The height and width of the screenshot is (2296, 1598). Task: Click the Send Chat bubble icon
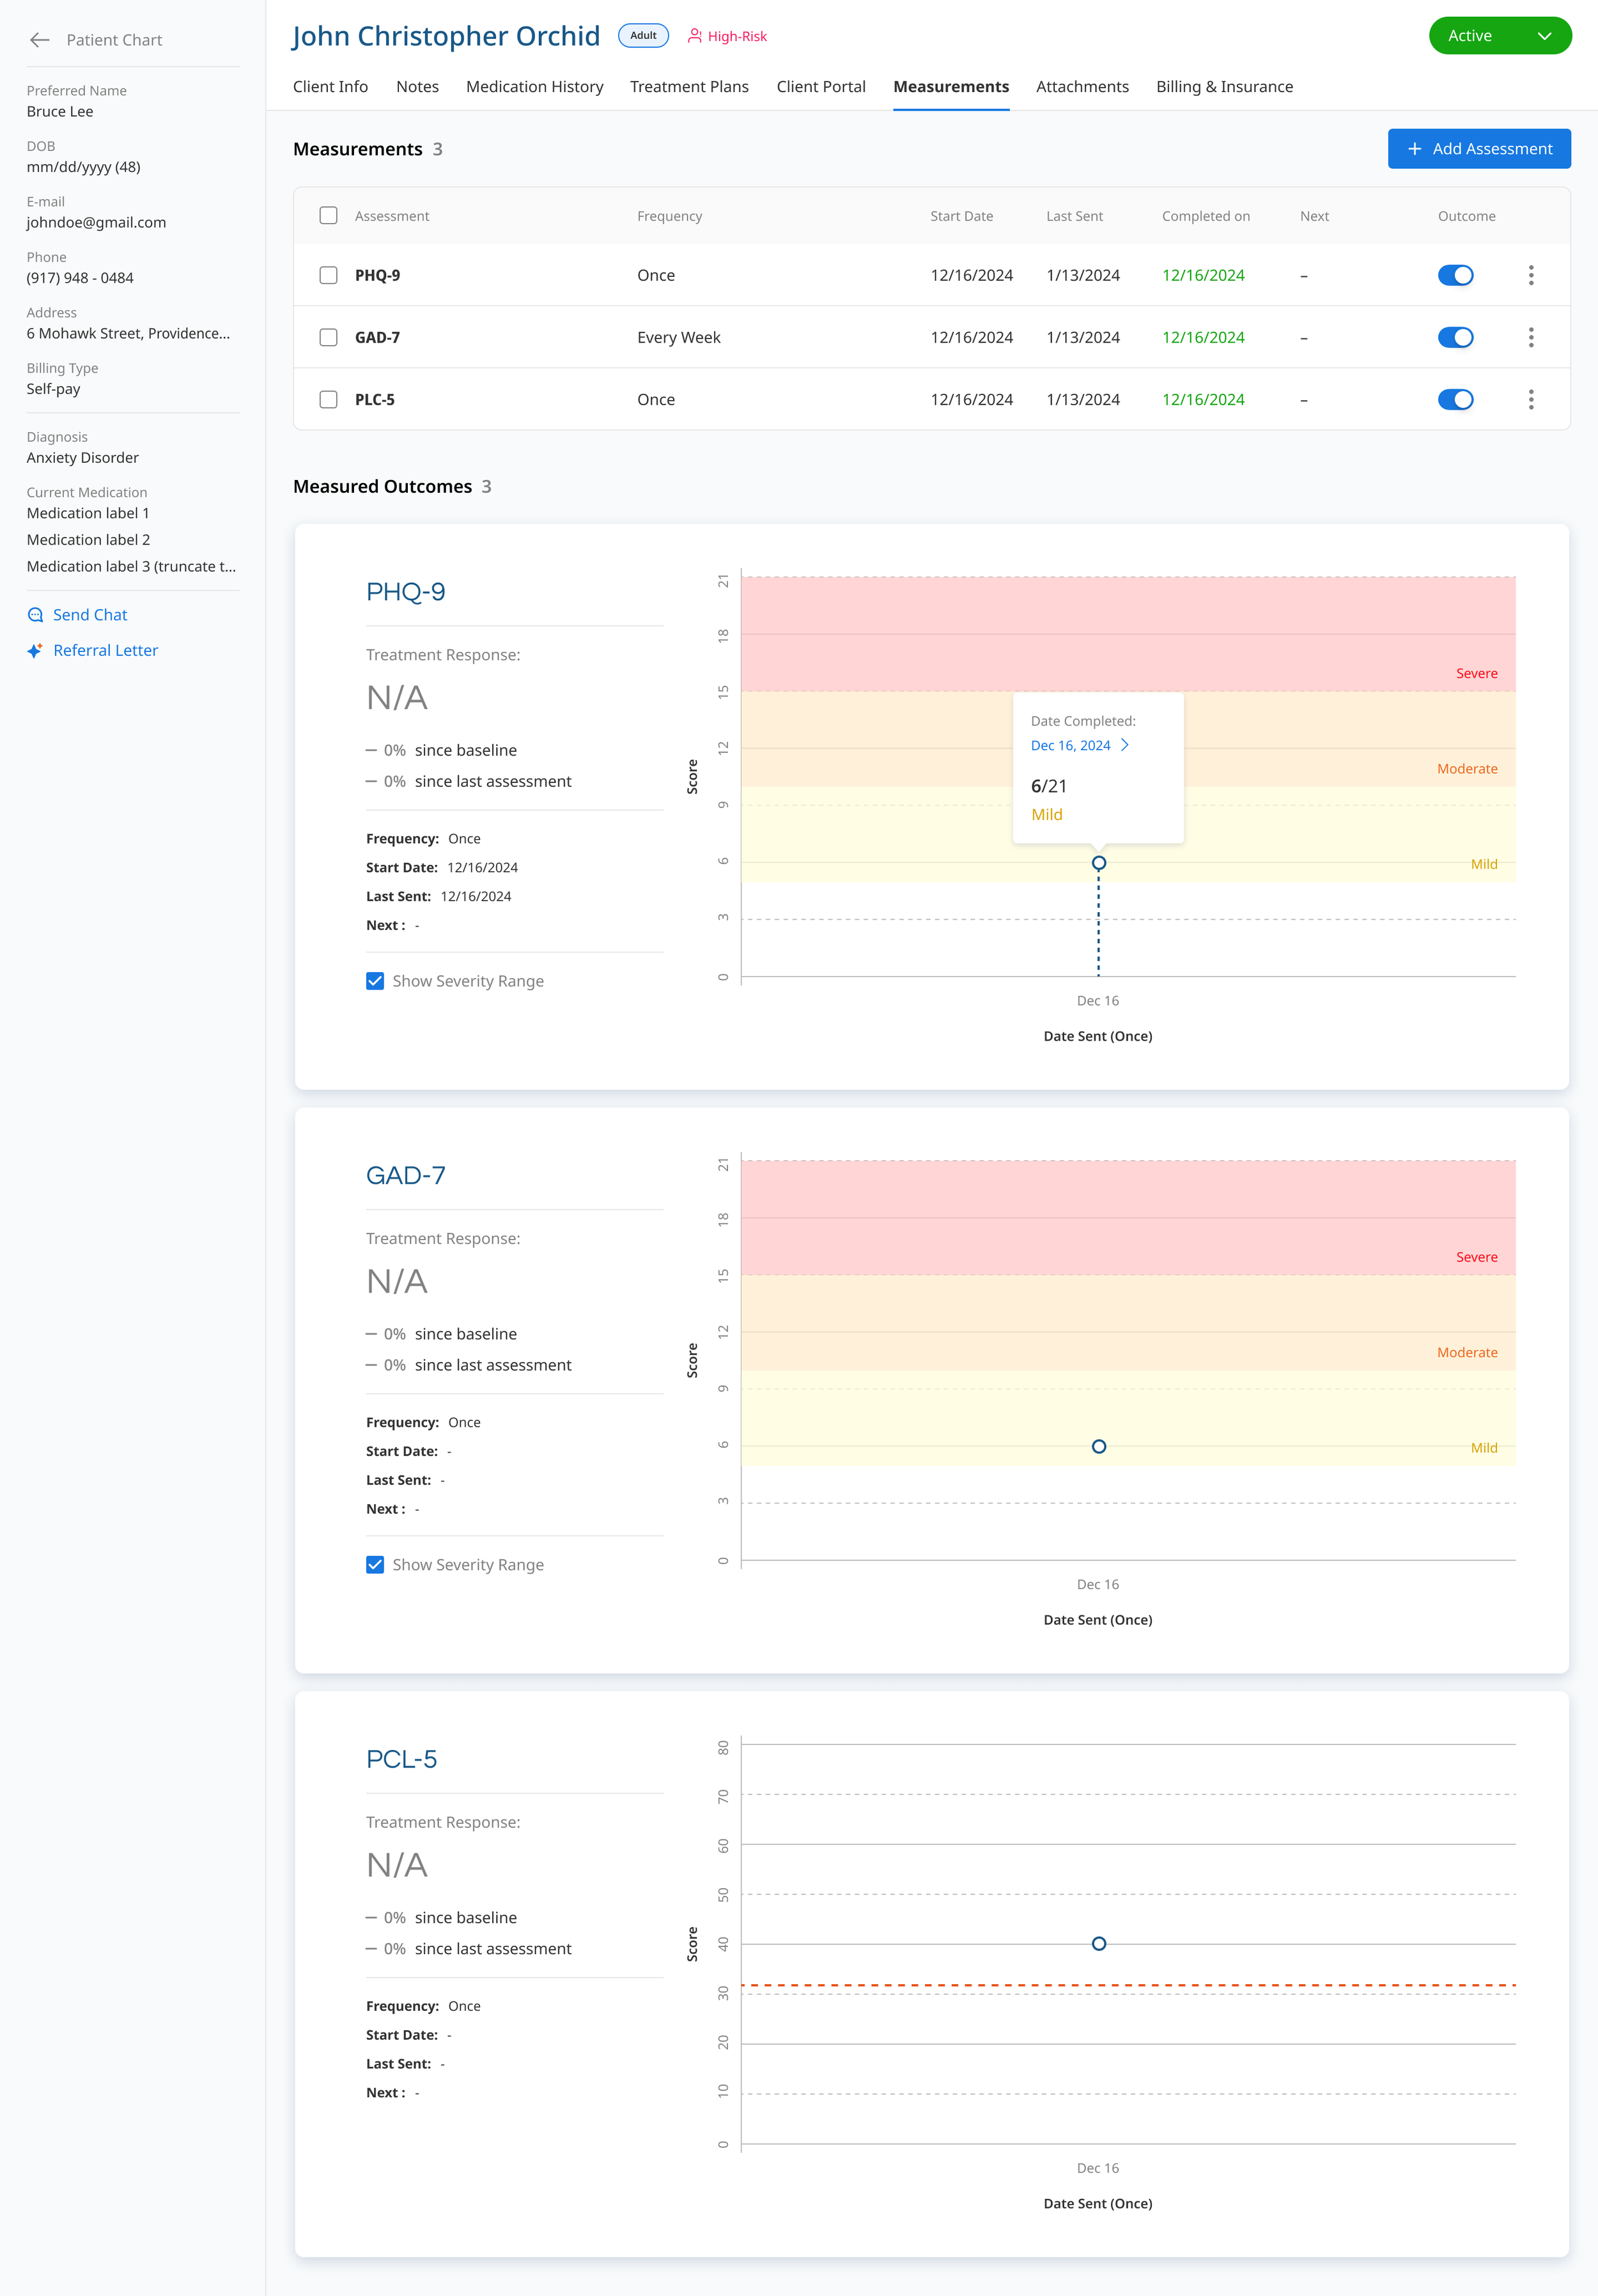(x=36, y=615)
